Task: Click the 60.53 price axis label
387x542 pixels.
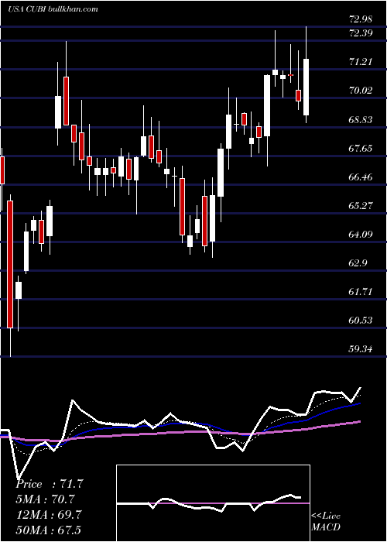Action: [x=361, y=321]
